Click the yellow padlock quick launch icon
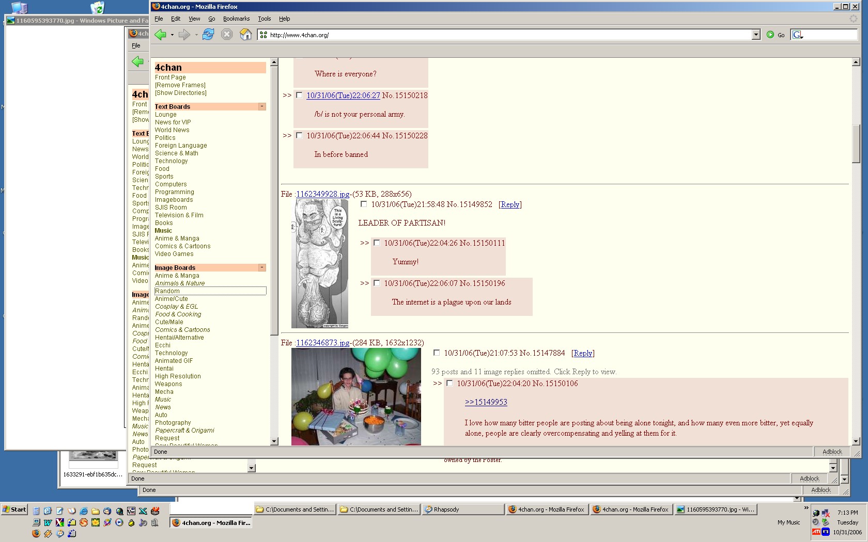 131,522
